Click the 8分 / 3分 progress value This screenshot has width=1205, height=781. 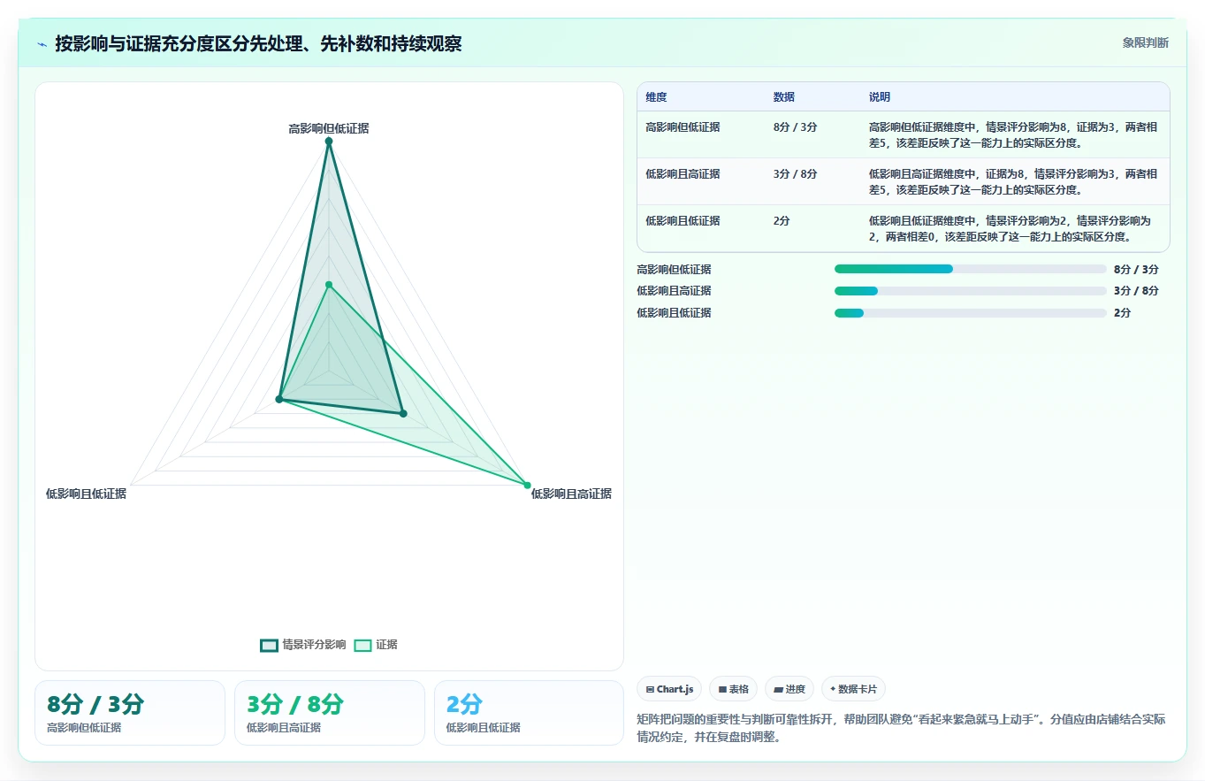pyautogui.click(x=1136, y=269)
